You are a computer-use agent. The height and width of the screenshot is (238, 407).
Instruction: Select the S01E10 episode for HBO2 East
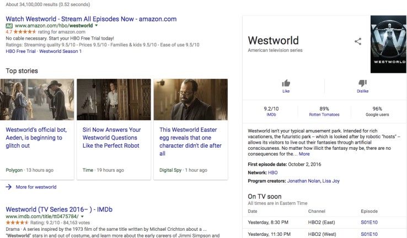[x=369, y=222]
